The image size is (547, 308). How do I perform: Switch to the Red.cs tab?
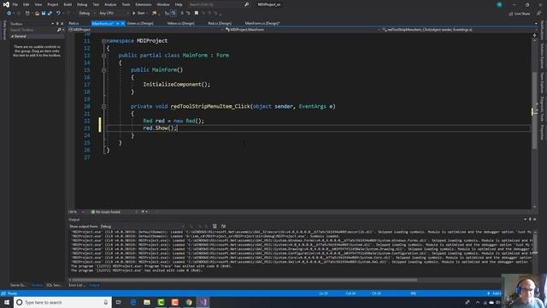click(x=74, y=23)
